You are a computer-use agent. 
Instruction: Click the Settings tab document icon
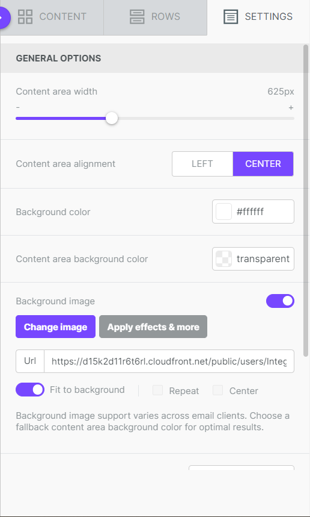[231, 16]
